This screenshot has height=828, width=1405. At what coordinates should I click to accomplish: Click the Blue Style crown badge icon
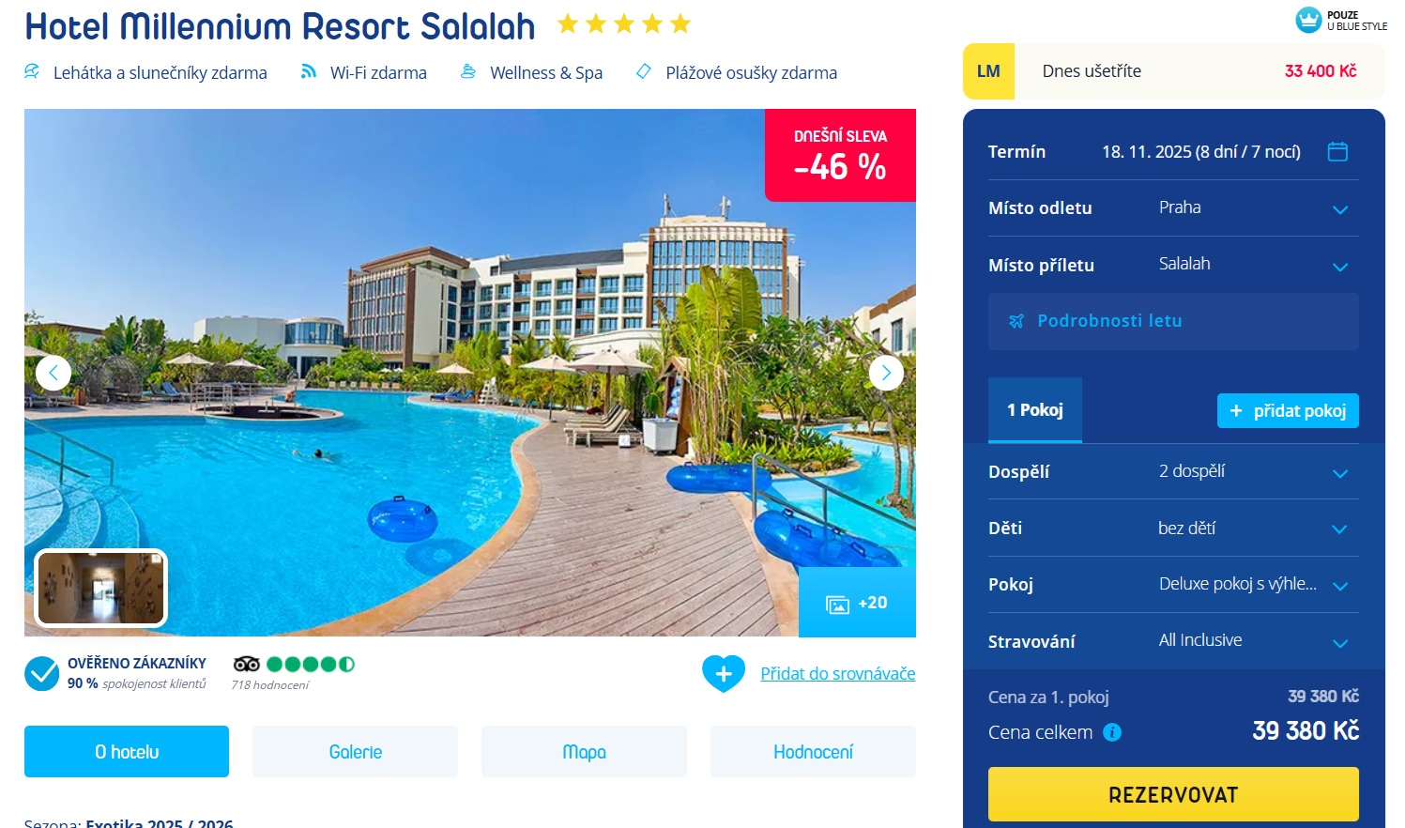click(1308, 20)
